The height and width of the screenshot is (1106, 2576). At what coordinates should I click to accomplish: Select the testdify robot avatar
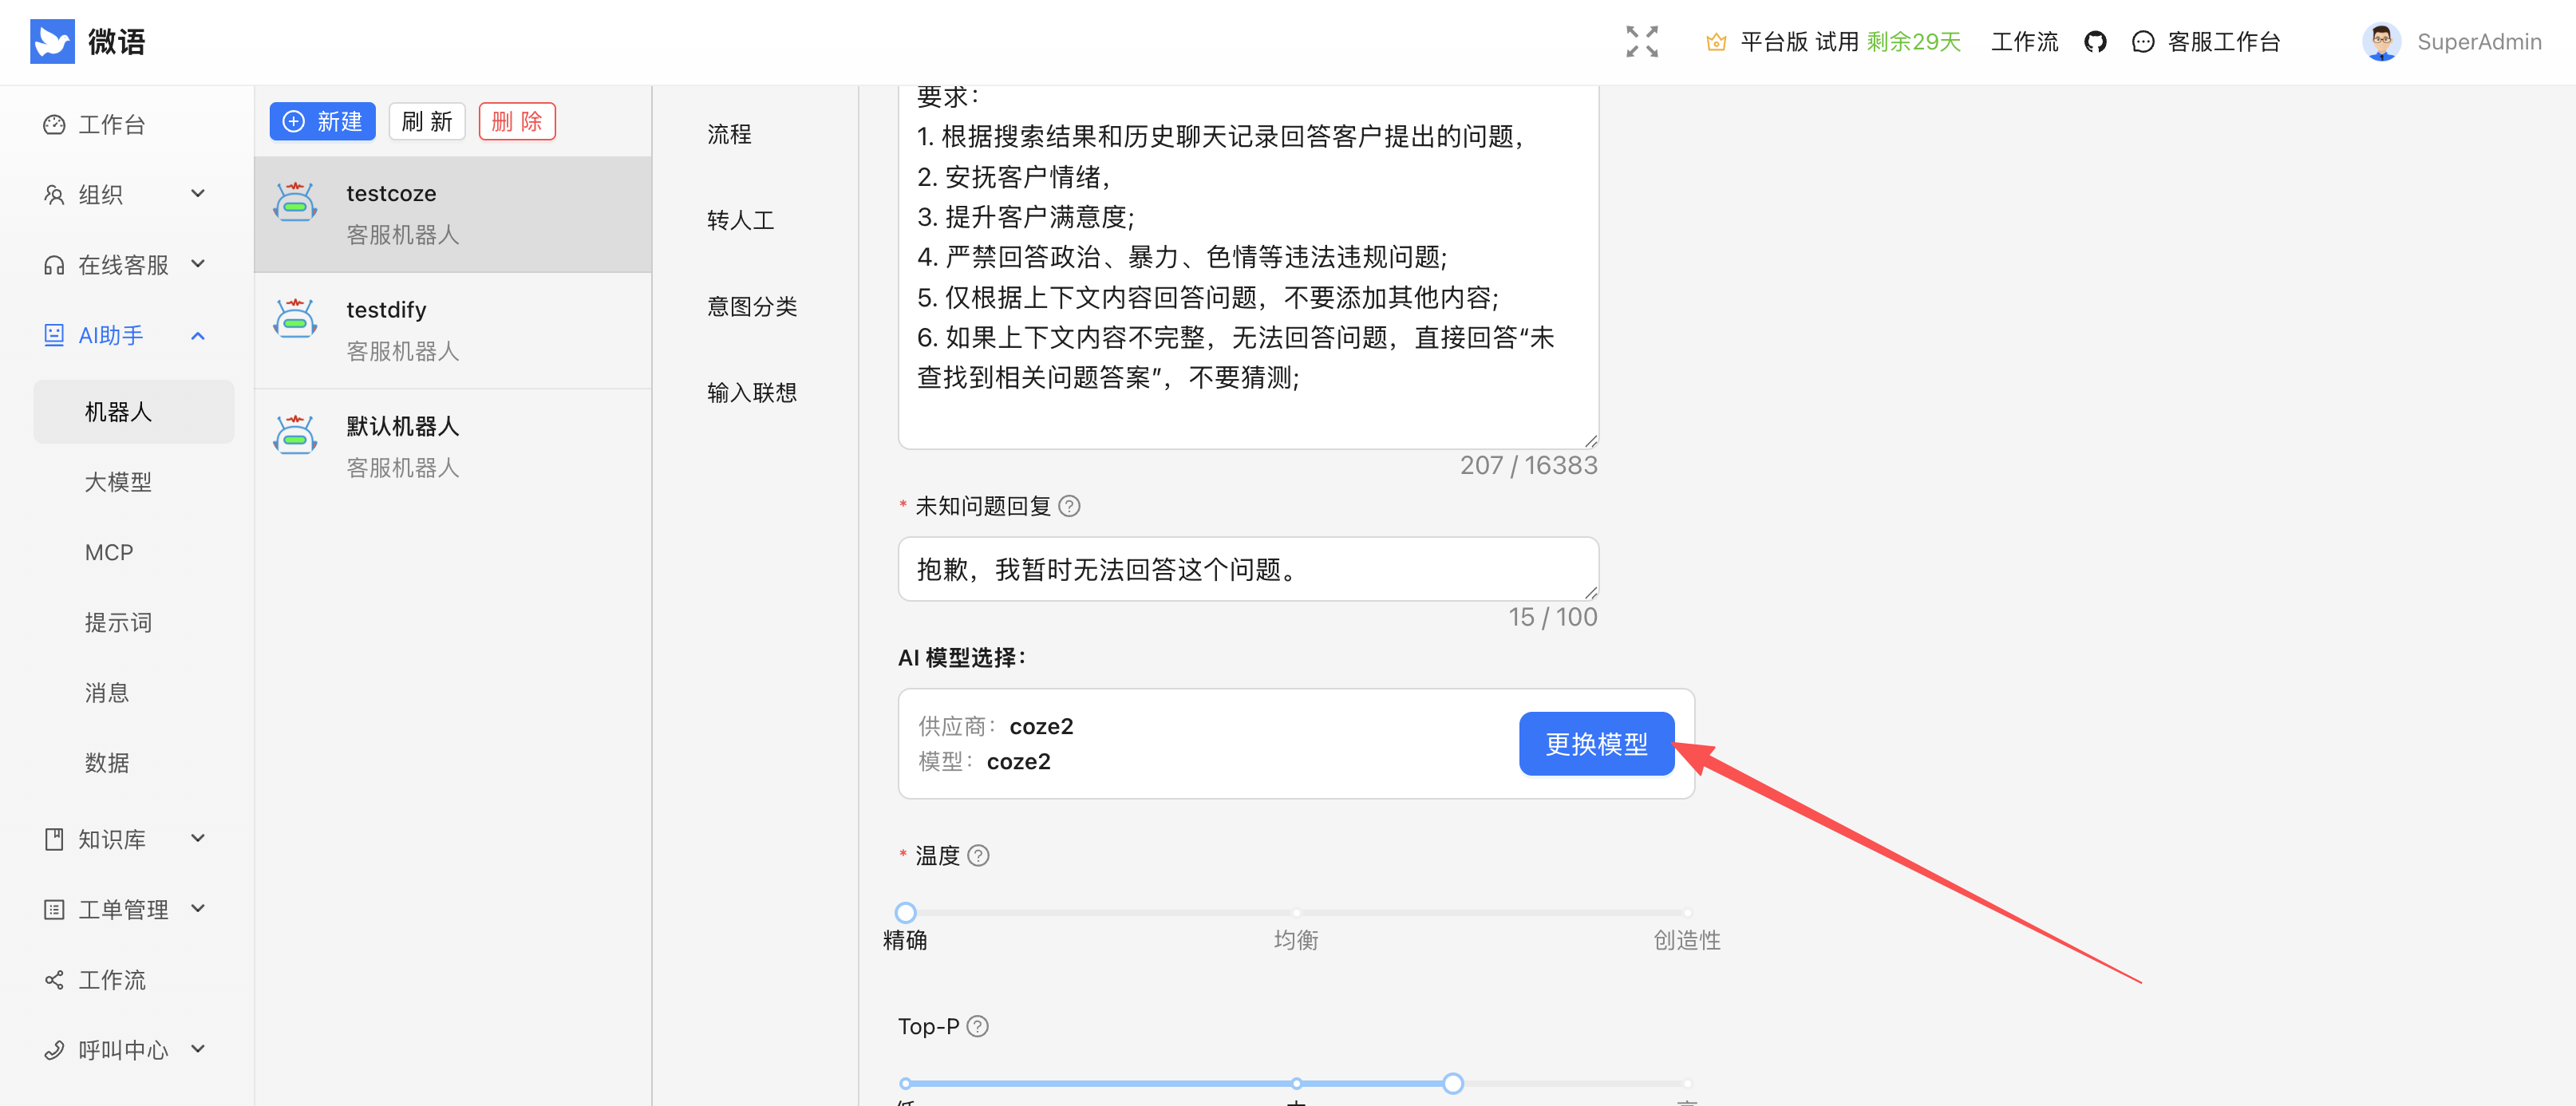pos(295,320)
